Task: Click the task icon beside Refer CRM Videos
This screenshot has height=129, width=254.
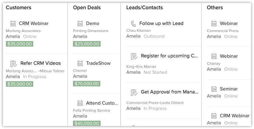Action: tap(14, 64)
